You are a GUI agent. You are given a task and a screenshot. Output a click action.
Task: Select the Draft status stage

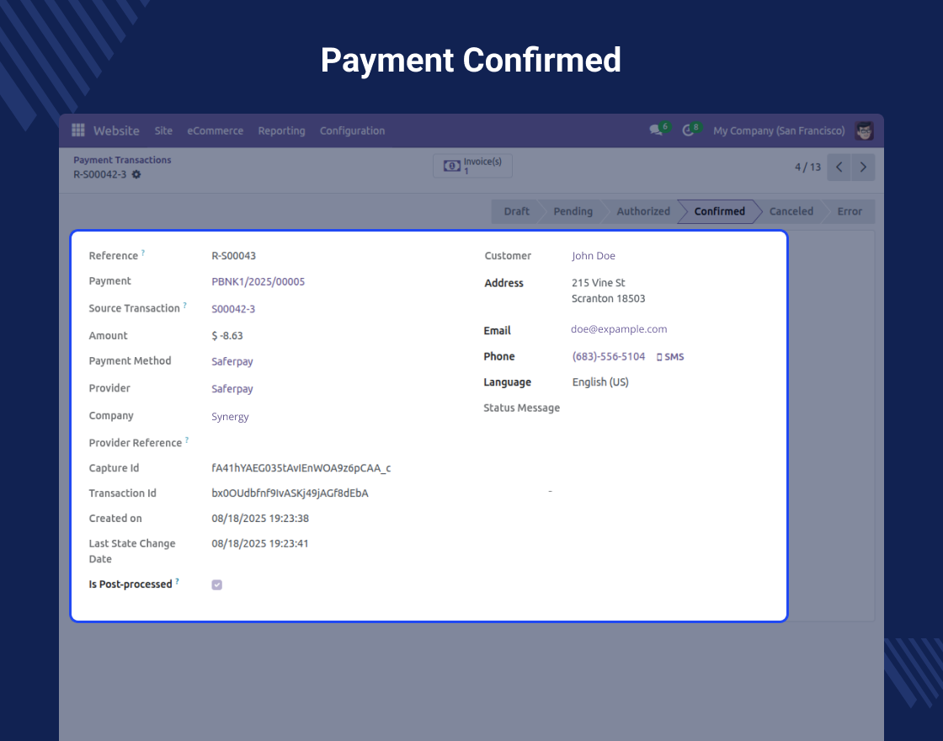coord(517,211)
